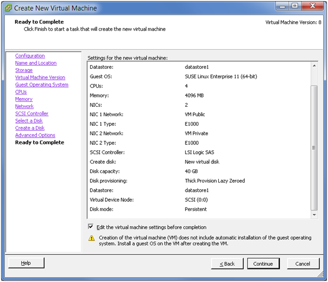Click 'Thick Provision Lazy Zeroed' value
This screenshot has height=282, width=328.
click(215, 181)
